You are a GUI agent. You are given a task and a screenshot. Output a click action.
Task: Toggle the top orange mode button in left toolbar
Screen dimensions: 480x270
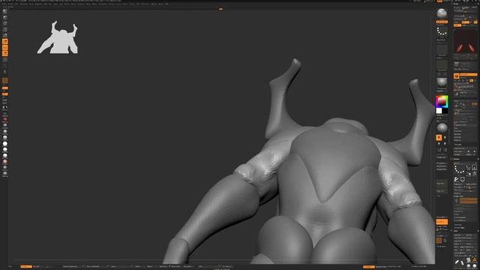(5, 42)
